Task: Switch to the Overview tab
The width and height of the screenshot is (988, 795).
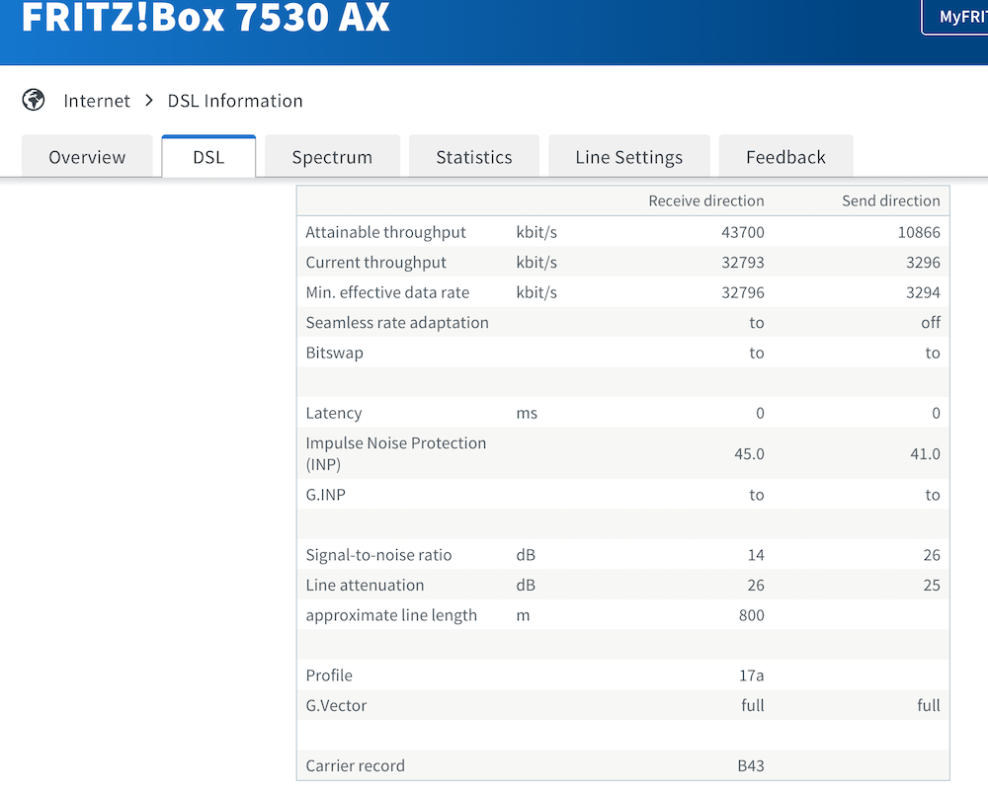Action: coord(87,156)
